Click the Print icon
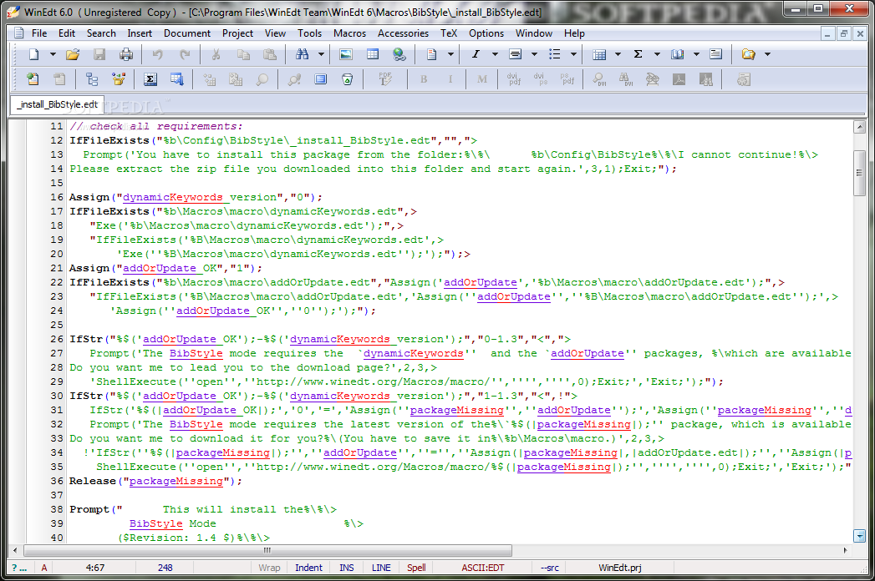 click(x=126, y=54)
